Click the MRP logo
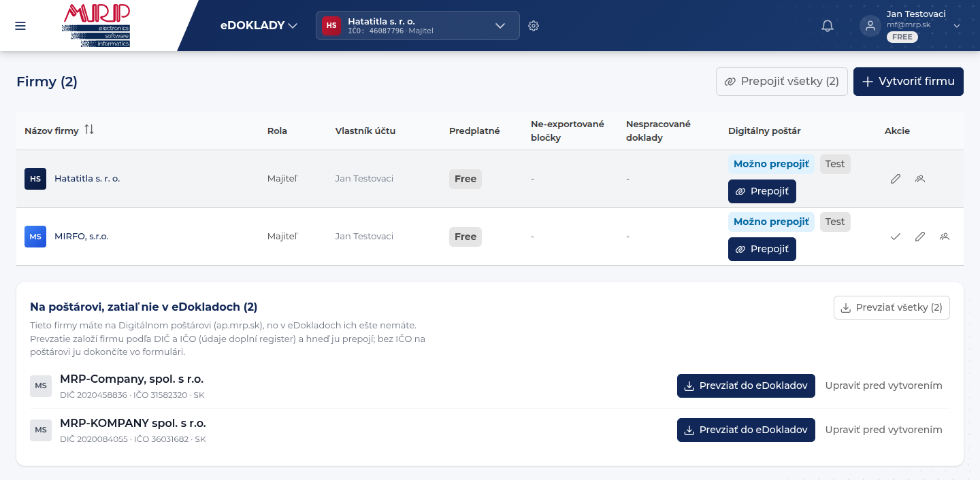The height and width of the screenshot is (480, 980). click(x=95, y=26)
